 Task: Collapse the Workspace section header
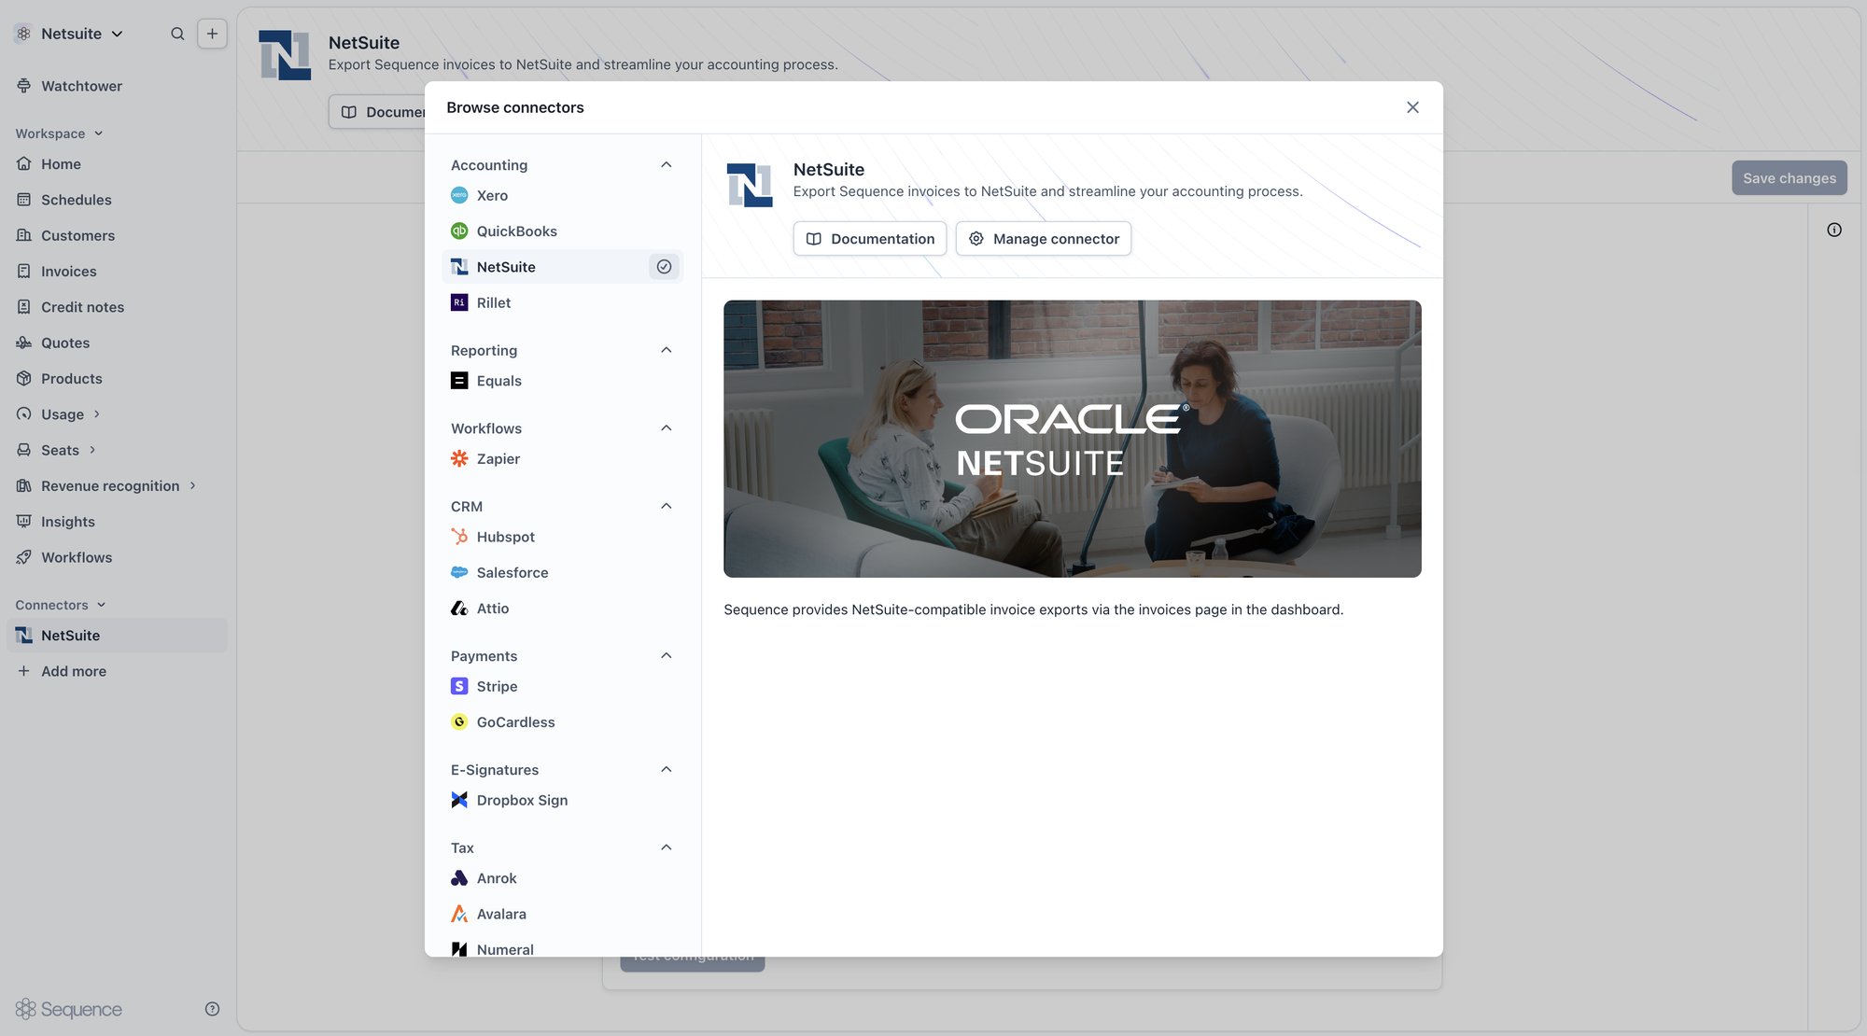tap(59, 133)
